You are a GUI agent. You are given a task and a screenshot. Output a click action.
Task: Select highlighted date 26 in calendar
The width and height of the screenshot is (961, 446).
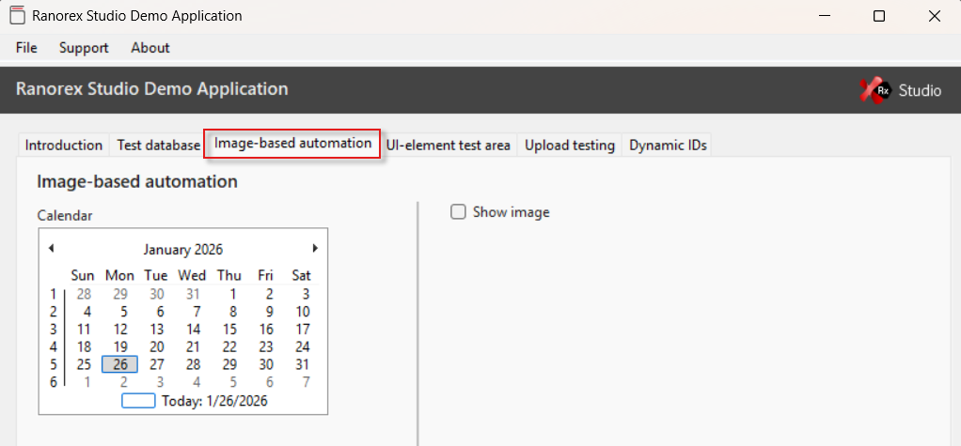pos(120,365)
